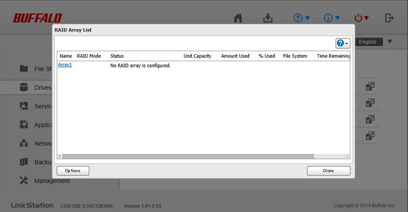Open the power options menu

[x=362, y=18]
